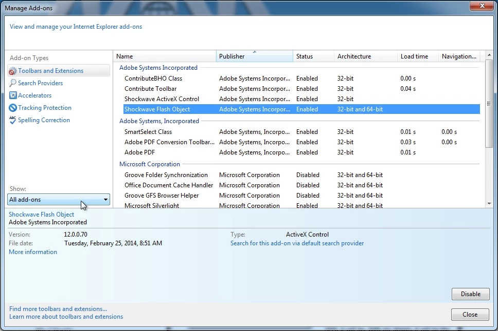Open the More information link
Viewport: 498px width, 331px height.
[33, 252]
